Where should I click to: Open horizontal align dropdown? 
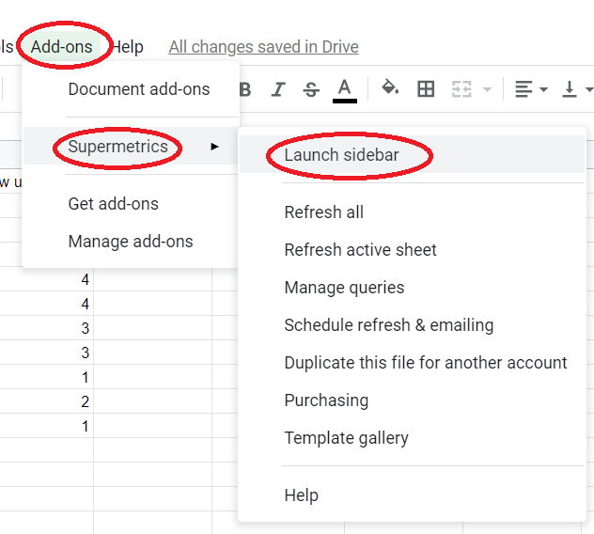[531, 89]
